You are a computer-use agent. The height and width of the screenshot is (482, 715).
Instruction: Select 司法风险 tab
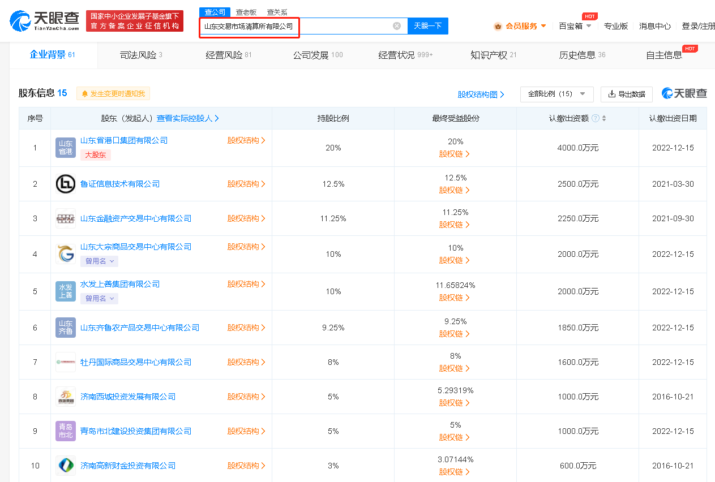[141, 55]
